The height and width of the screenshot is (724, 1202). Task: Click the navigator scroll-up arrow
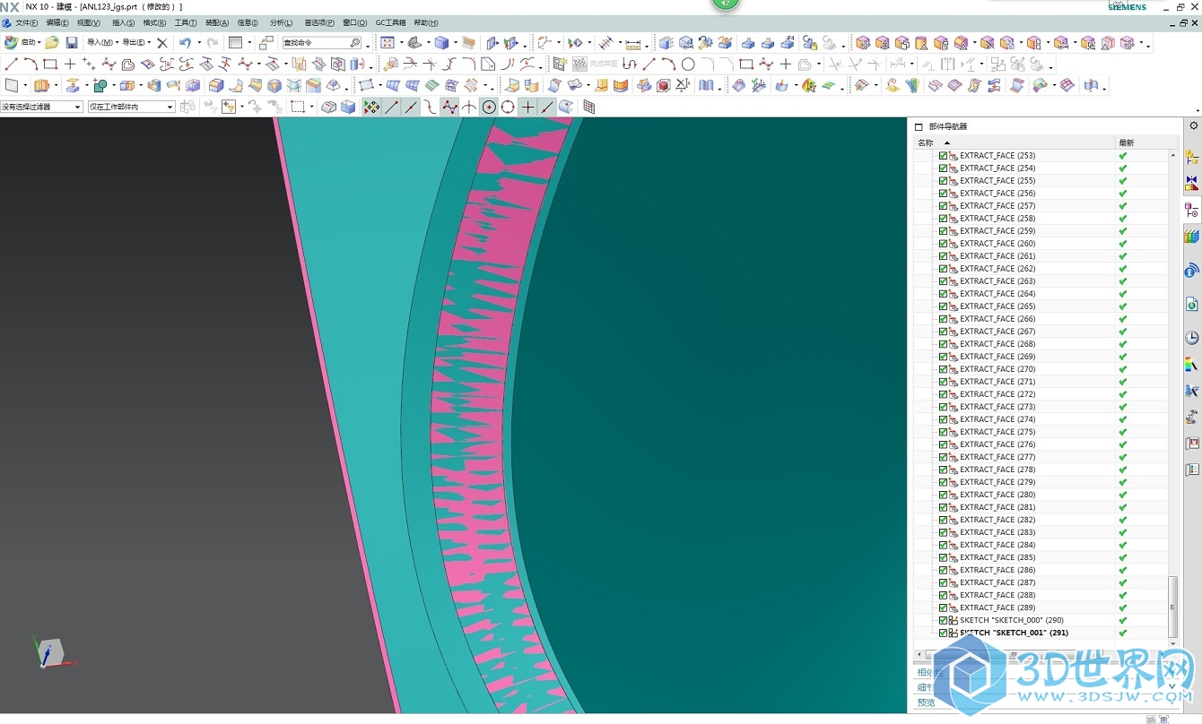click(x=1173, y=155)
